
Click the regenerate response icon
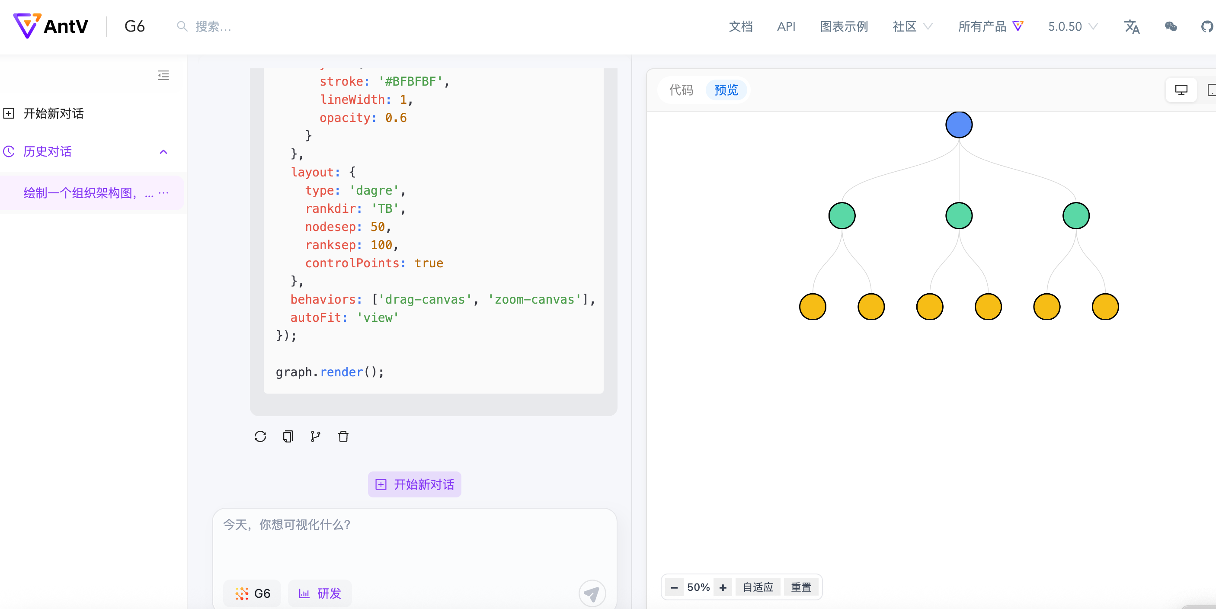pos(260,436)
